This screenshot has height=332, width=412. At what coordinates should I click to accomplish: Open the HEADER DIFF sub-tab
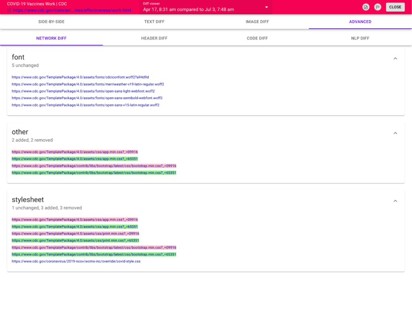coord(154,38)
